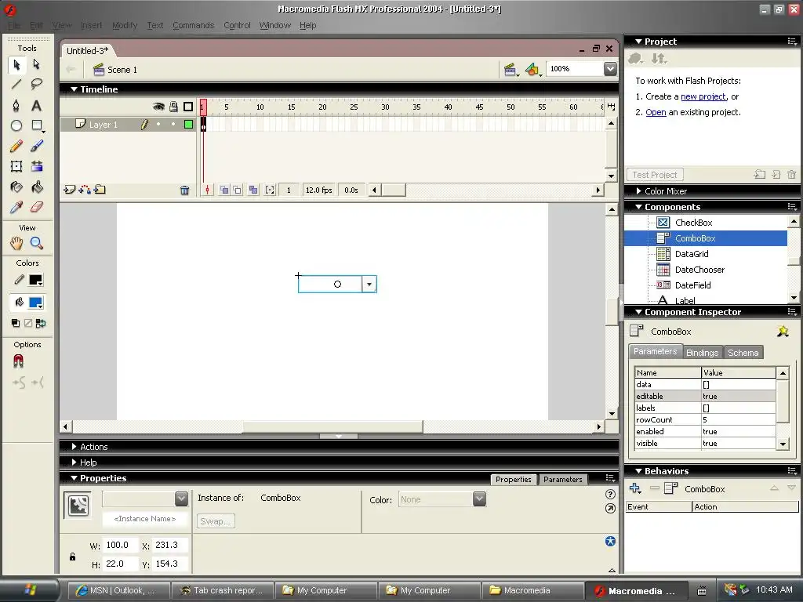Switch to the Schema tab
This screenshot has width=803, height=602.
(x=743, y=353)
